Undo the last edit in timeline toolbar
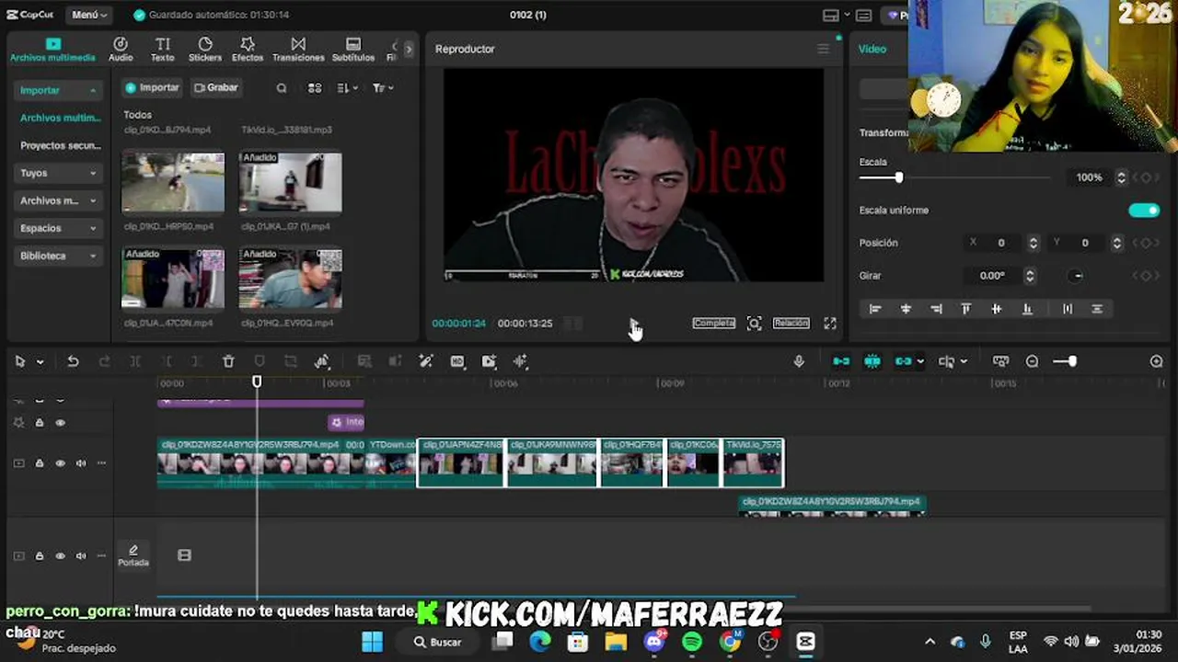 click(x=73, y=361)
